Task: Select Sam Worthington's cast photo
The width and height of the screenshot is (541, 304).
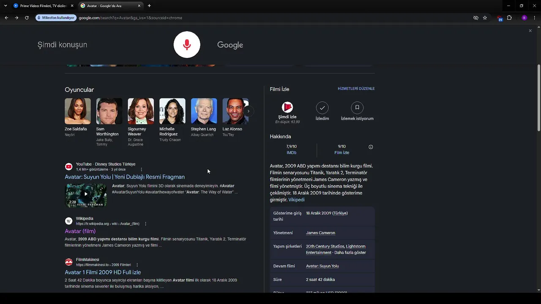Action: [x=109, y=111]
